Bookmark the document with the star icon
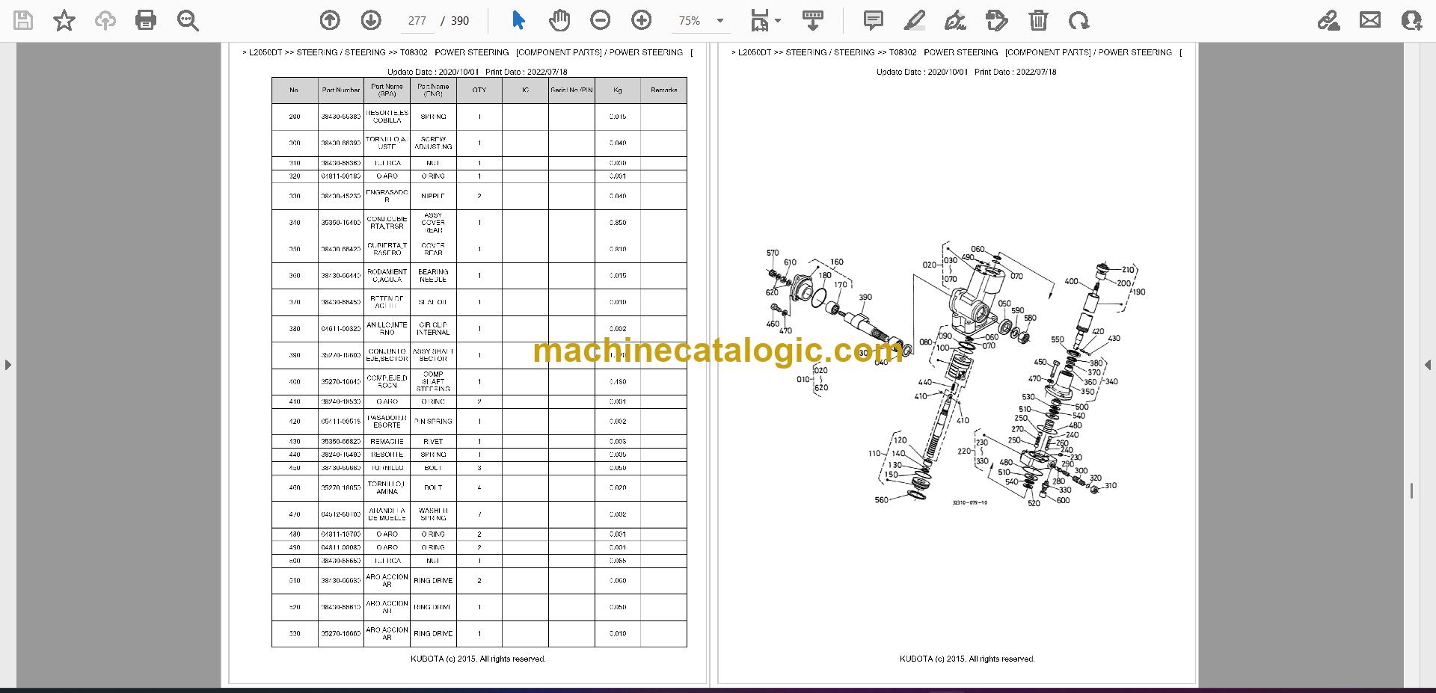The width and height of the screenshot is (1436, 693). tap(64, 20)
